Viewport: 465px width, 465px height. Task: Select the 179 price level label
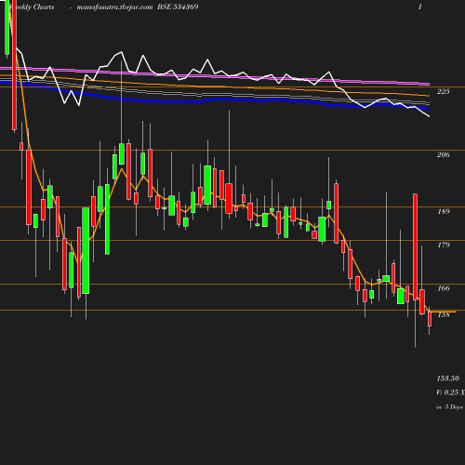coord(444,245)
